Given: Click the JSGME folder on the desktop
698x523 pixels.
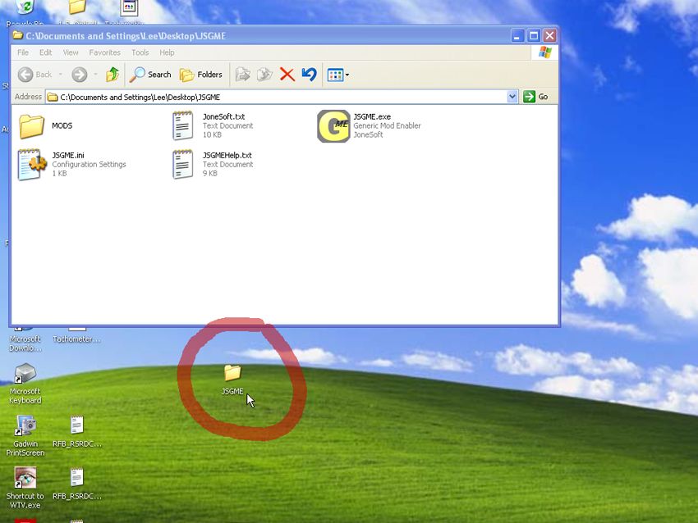Looking at the screenshot, I should click(x=232, y=379).
